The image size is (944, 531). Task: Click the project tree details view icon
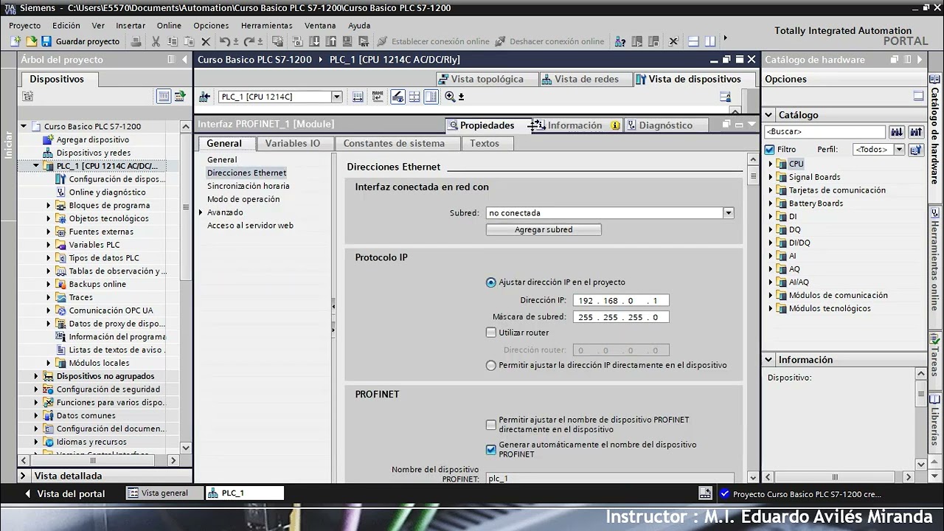tap(163, 96)
